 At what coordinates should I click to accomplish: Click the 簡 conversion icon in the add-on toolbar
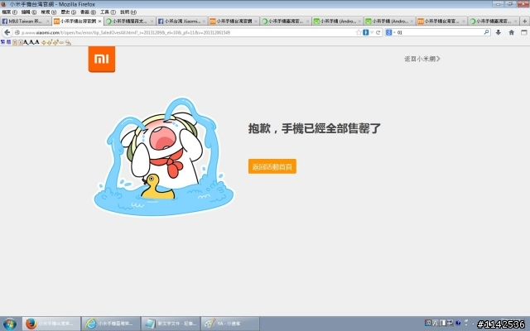(x=8, y=42)
